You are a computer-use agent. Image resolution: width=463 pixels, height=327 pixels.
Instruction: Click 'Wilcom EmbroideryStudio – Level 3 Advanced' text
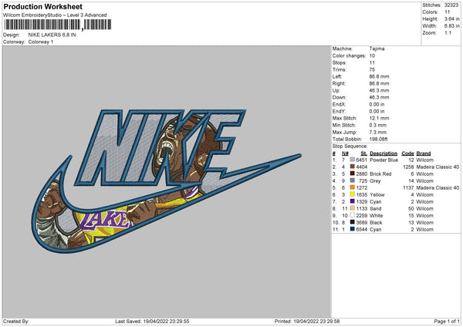55,15
